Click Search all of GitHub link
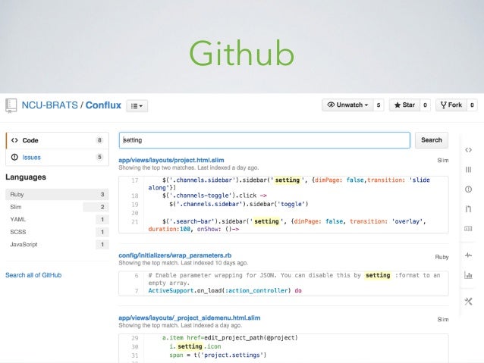The width and height of the screenshot is (484, 363). (x=33, y=275)
